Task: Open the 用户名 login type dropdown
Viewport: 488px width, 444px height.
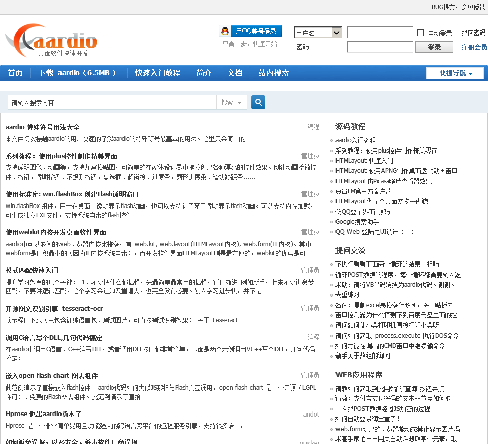Action: (x=318, y=33)
